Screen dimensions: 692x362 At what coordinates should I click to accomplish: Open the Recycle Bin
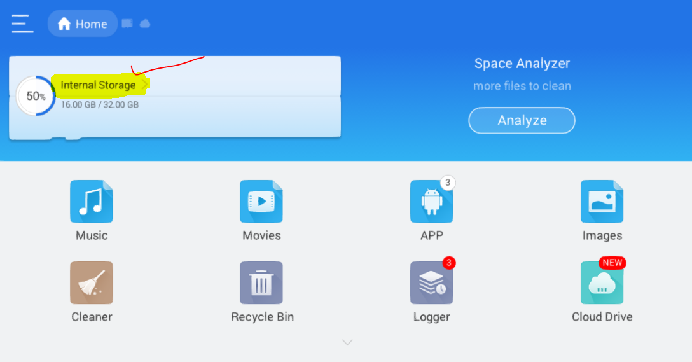261,283
